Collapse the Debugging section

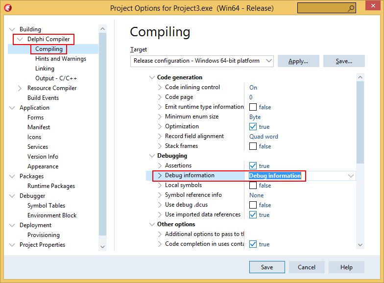pyautogui.click(x=152, y=156)
